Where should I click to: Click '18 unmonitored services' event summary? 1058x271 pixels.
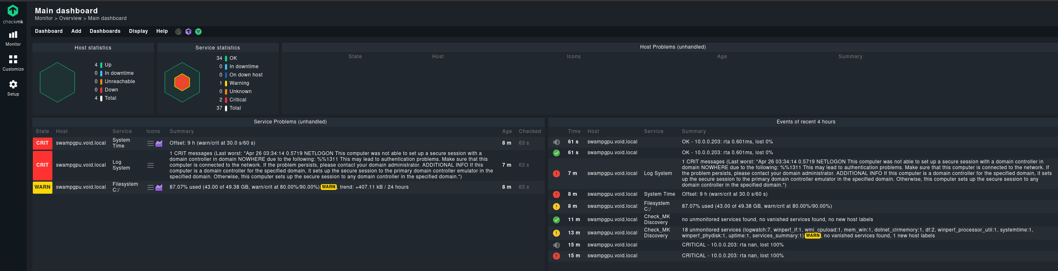(857, 233)
